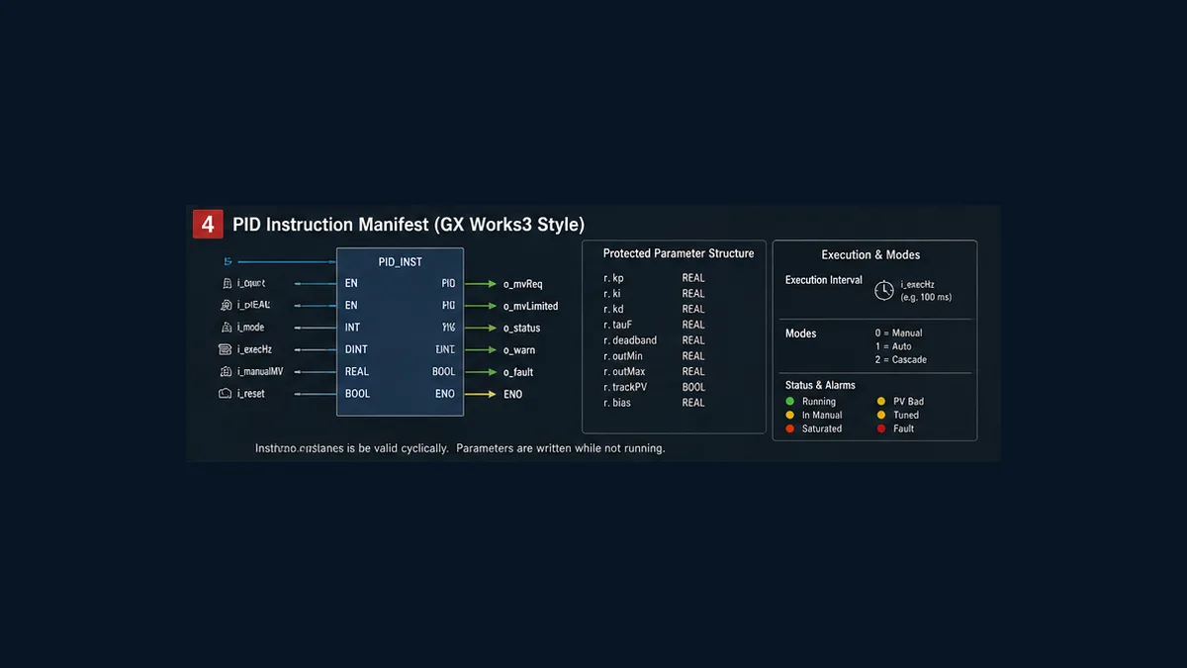Select the r. outMin parameter row
Screen dimensions: 1187x668
(x=655, y=356)
